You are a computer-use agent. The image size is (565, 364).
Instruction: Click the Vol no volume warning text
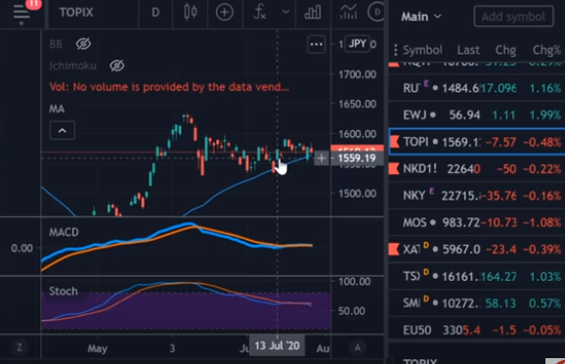point(169,87)
